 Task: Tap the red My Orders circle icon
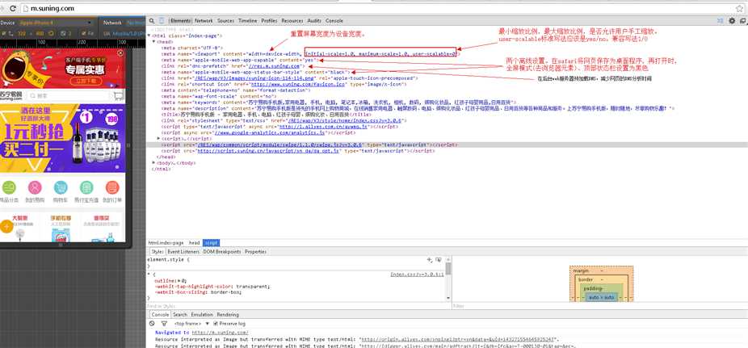click(x=112, y=187)
